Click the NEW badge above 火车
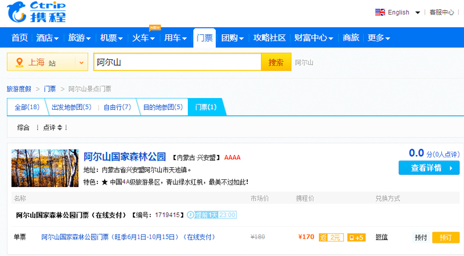Screen dimensions: 464x256 (x=155, y=27)
